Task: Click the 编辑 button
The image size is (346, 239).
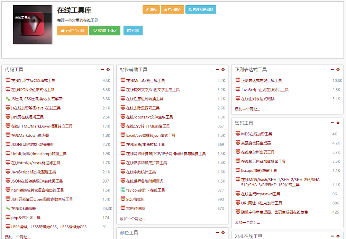Action: pyautogui.click(x=151, y=10)
